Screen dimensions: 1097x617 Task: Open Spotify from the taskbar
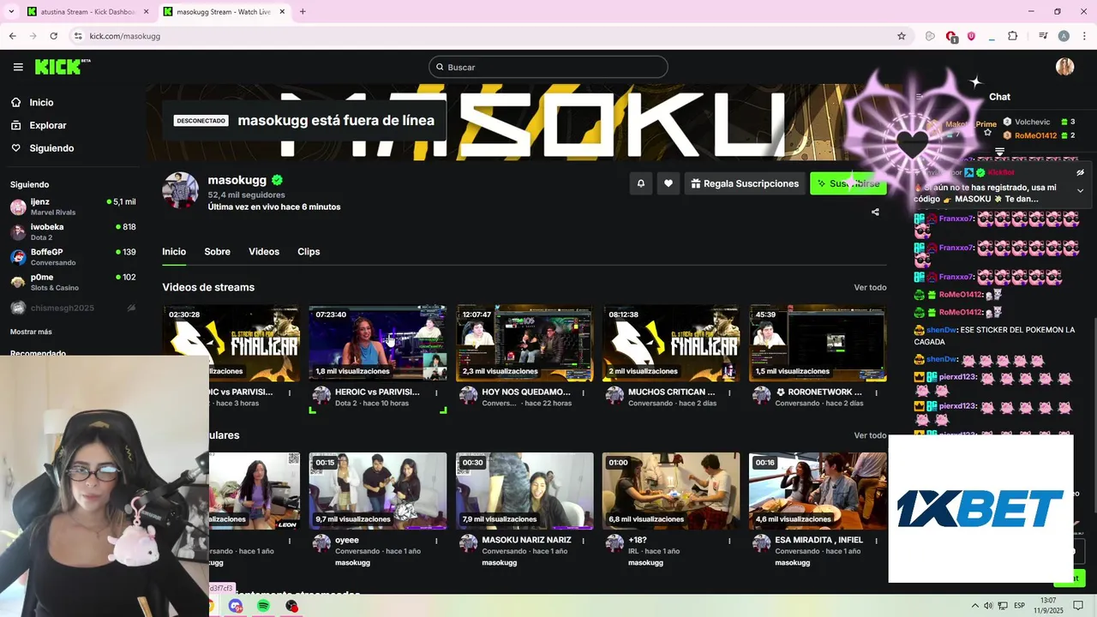click(x=263, y=606)
